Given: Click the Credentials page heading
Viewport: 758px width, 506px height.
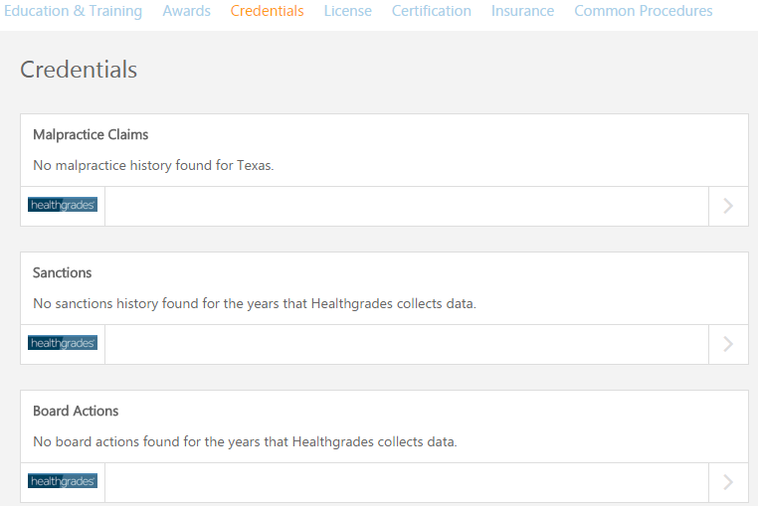Looking at the screenshot, I should tap(79, 70).
